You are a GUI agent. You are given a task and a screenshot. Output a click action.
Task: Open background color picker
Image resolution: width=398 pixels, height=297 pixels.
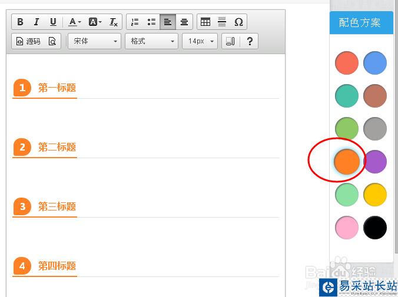[95, 22]
